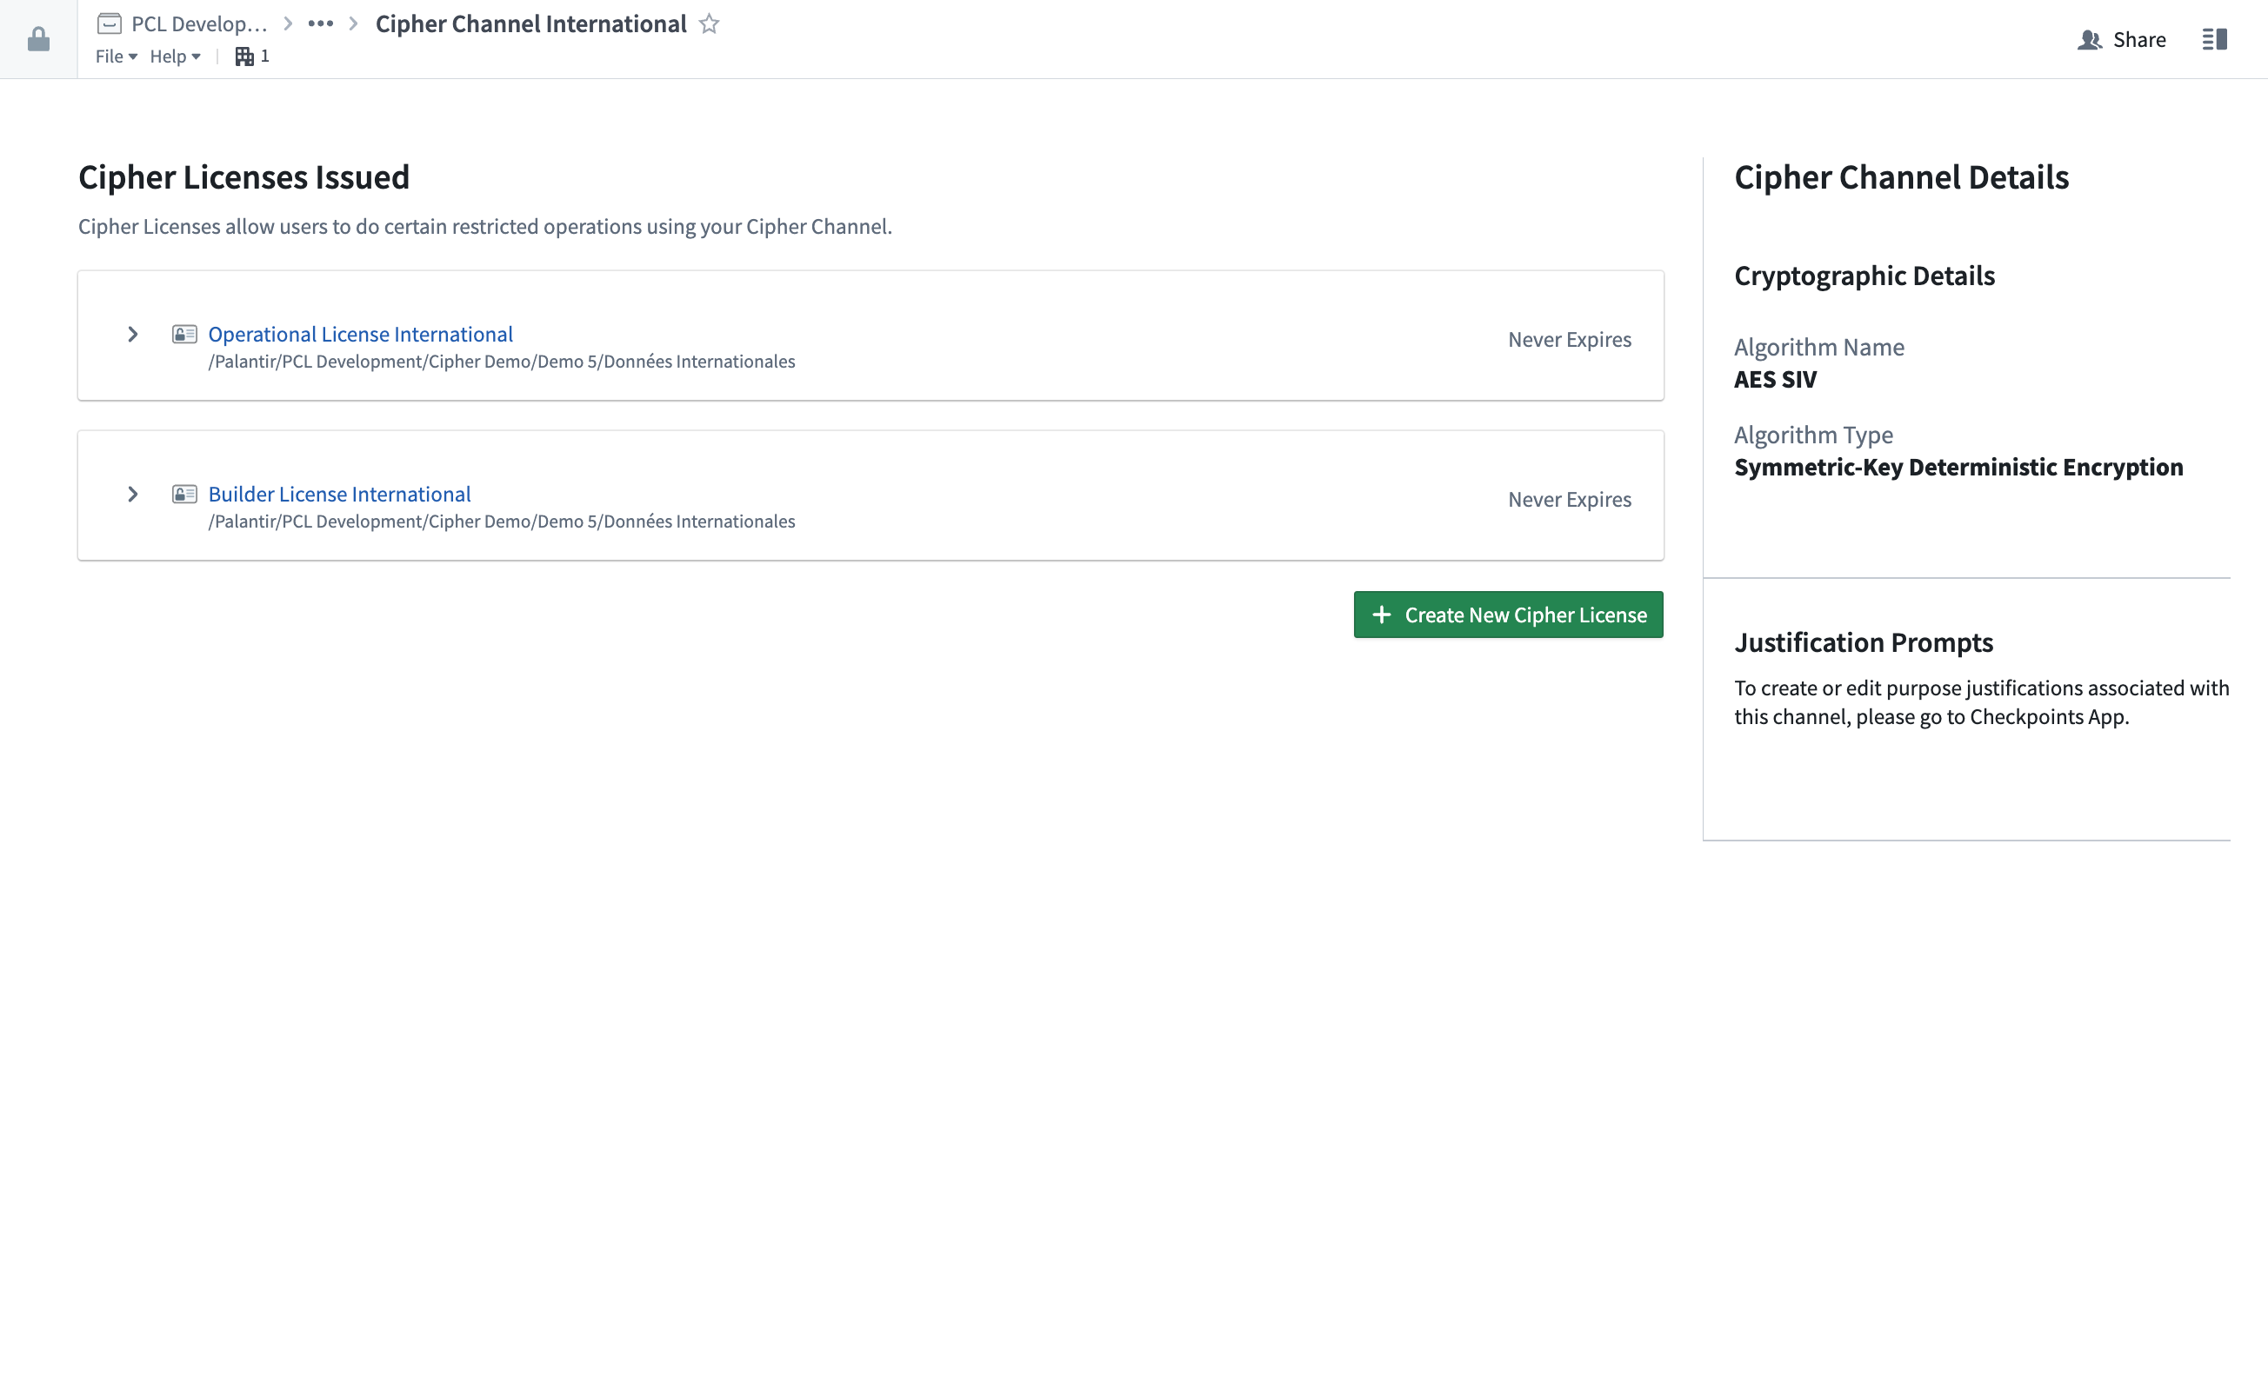The height and width of the screenshot is (1389, 2268).
Task: Click the Justification Prompts heading
Action: coord(1864,642)
